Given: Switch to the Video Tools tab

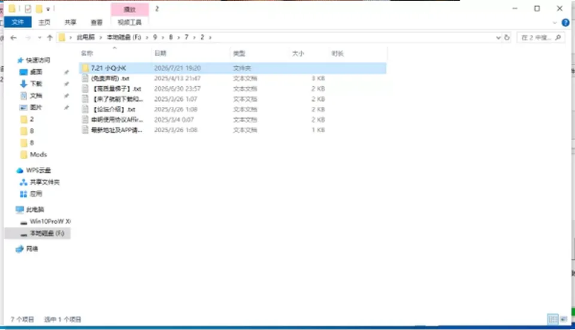Looking at the screenshot, I should point(129,22).
